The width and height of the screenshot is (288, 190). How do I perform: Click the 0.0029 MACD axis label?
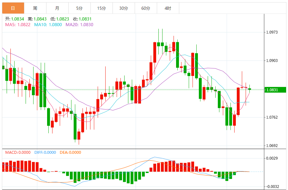(272, 158)
